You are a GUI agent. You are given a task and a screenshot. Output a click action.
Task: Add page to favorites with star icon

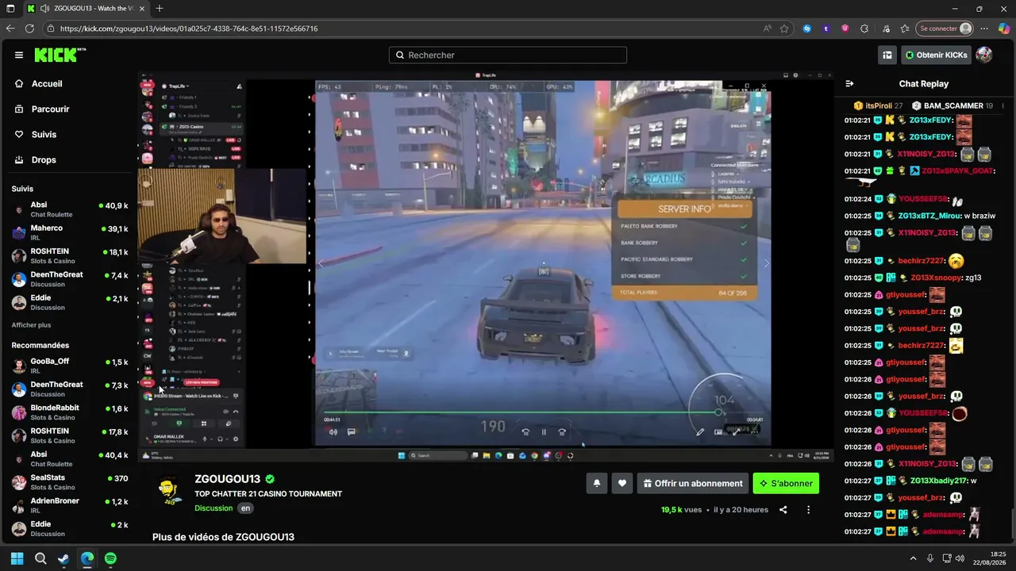pos(784,29)
